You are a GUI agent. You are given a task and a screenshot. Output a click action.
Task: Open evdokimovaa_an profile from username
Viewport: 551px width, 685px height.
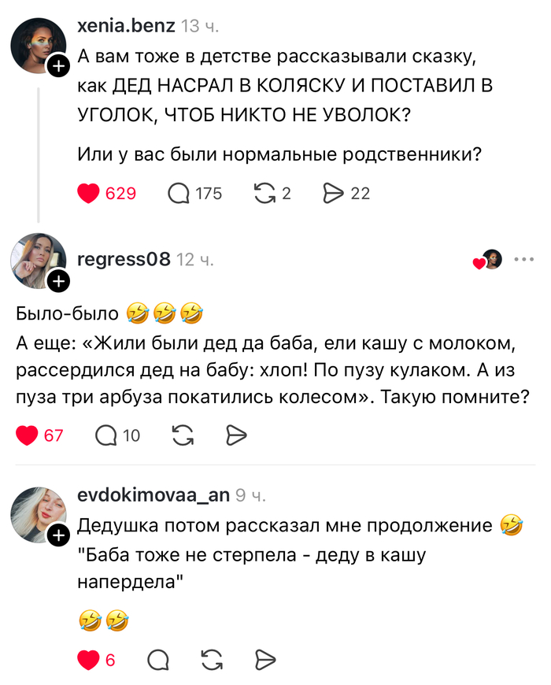click(x=153, y=494)
